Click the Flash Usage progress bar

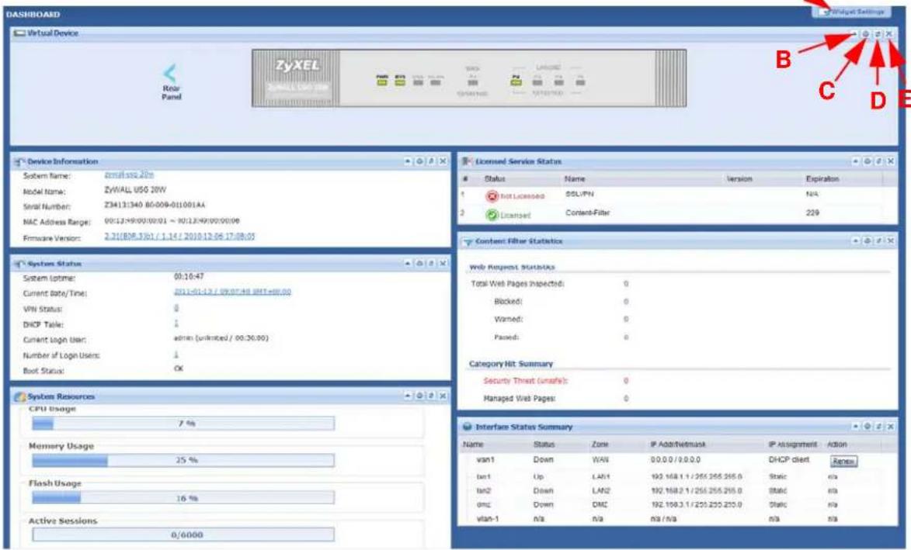click(183, 498)
